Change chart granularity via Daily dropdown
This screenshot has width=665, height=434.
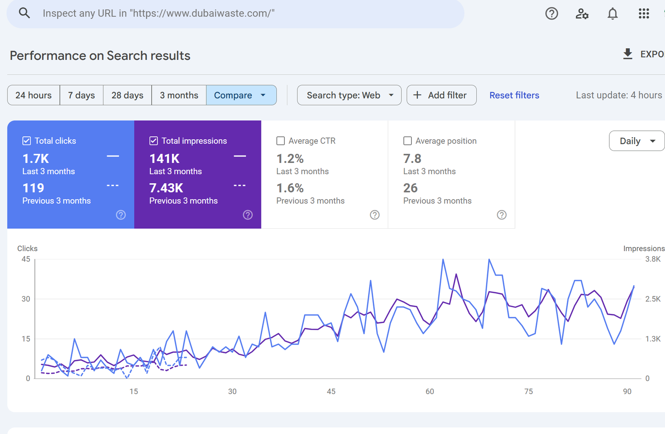coord(636,141)
